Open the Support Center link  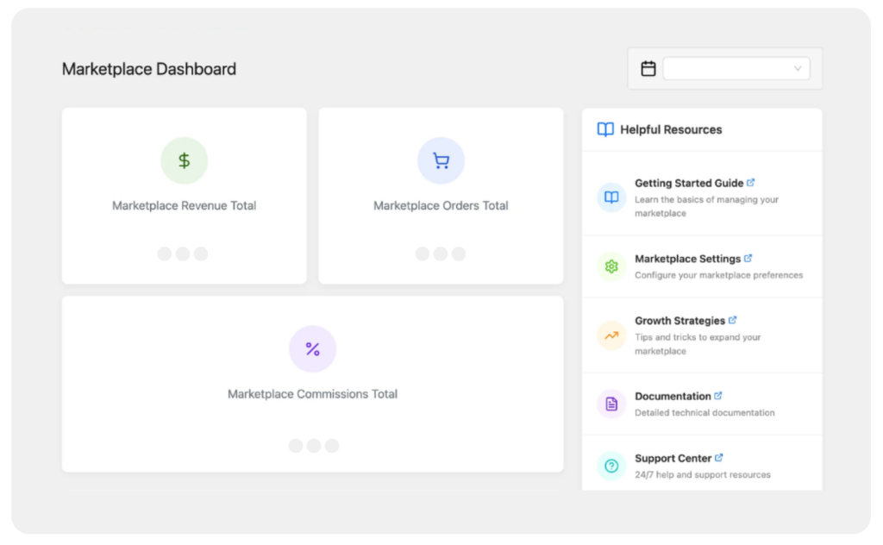673,459
